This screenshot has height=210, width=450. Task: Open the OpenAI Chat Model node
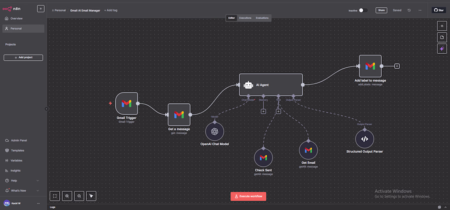click(x=214, y=131)
